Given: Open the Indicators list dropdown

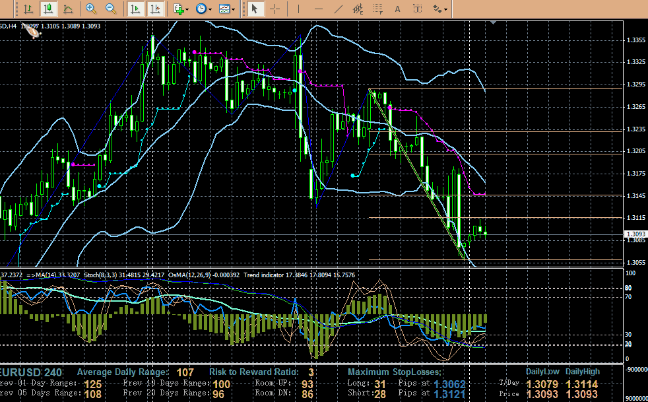Looking at the screenshot, I should 181,9.
